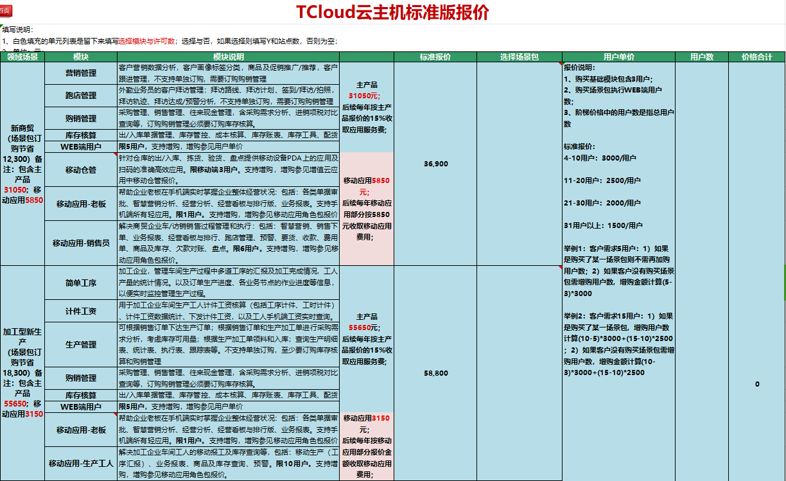This screenshot has height=481, width=786.
Task: Select the 生产管理 module cell
Action: (81, 345)
